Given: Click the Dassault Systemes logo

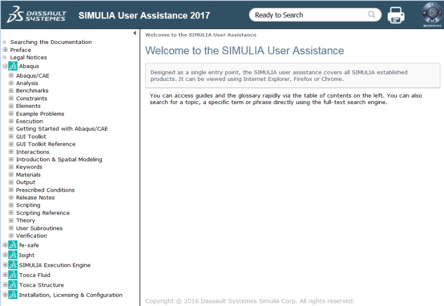Looking at the screenshot, I should click(36, 15).
